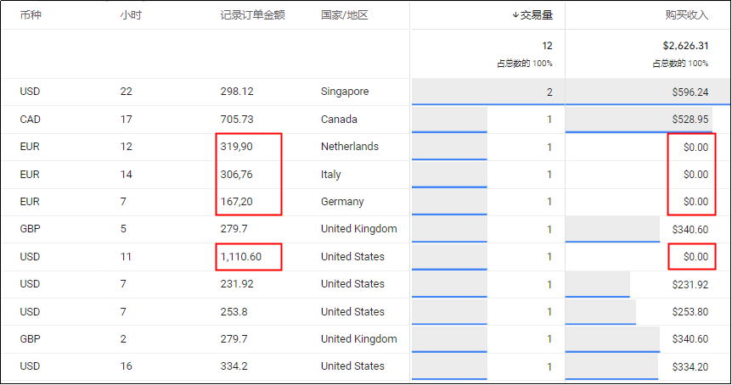Click the 小时 column header
This screenshot has height=385, width=732.
[x=131, y=15]
